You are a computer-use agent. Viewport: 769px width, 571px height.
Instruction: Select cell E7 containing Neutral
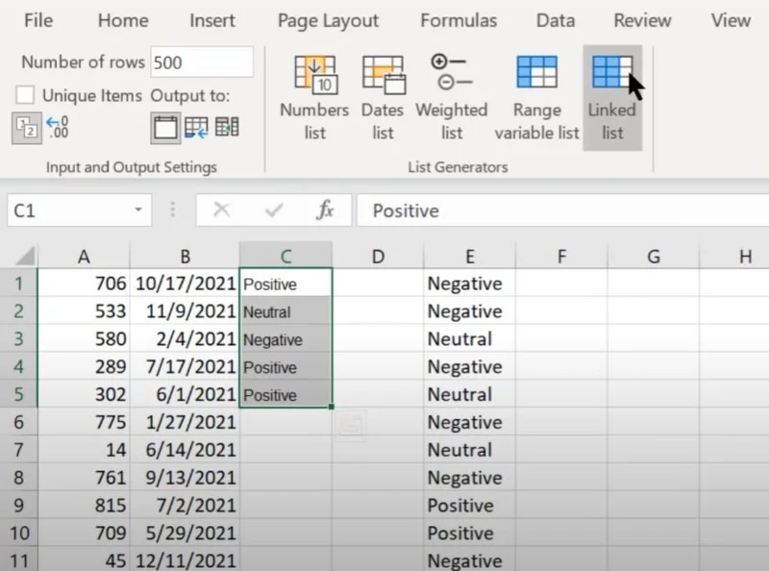pos(469,450)
